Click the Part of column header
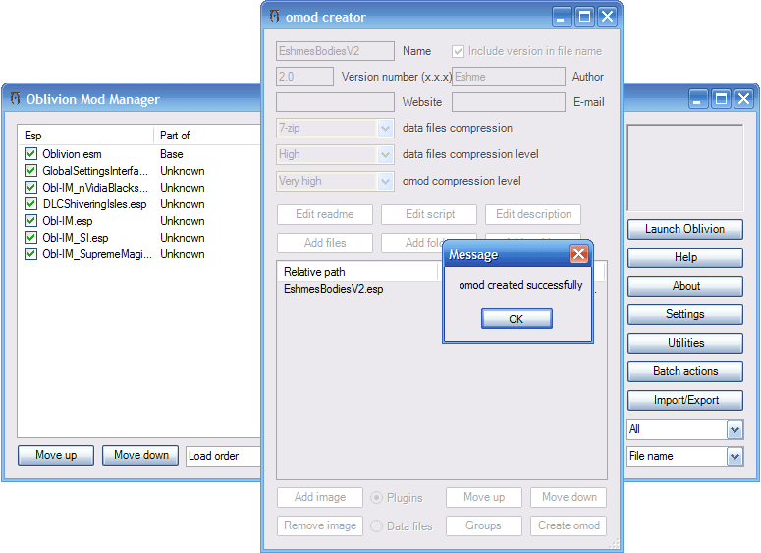761x553 pixels. 207,136
